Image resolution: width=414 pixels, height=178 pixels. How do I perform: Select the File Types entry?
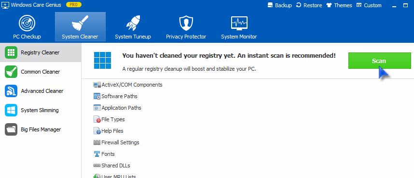click(x=109, y=119)
